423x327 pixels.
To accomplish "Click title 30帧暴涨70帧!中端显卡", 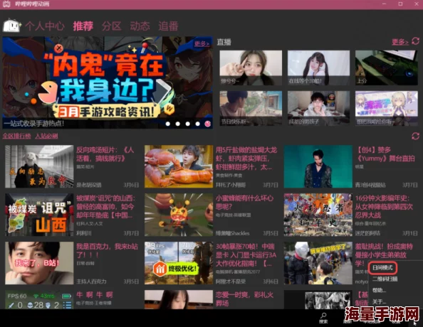I will [x=246, y=254].
